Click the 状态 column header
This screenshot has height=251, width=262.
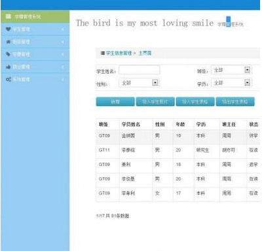click(253, 124)
